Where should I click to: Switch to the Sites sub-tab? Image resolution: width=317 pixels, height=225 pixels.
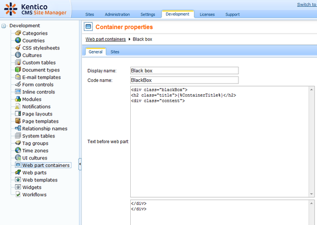click(115, 52)
